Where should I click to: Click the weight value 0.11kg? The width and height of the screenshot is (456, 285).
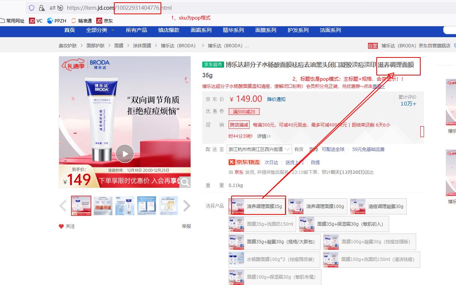[x=236, y=185]
